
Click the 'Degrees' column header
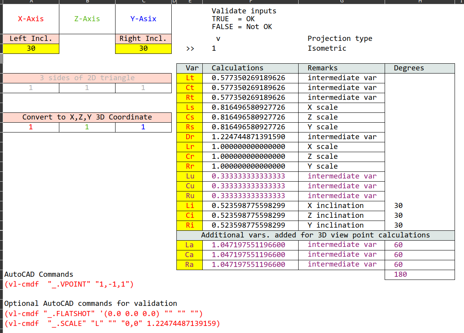point(420,68)
